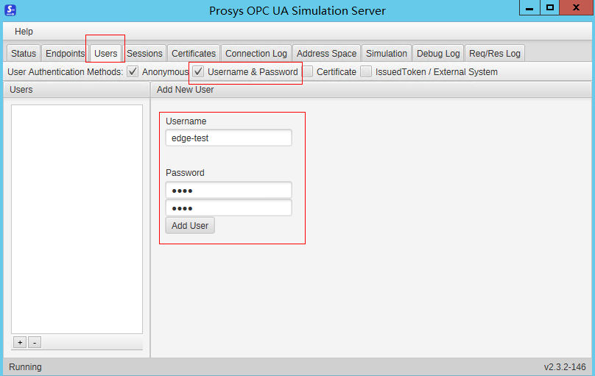Enable IssuedToken / External System checkbox

[x=366, y=71]
